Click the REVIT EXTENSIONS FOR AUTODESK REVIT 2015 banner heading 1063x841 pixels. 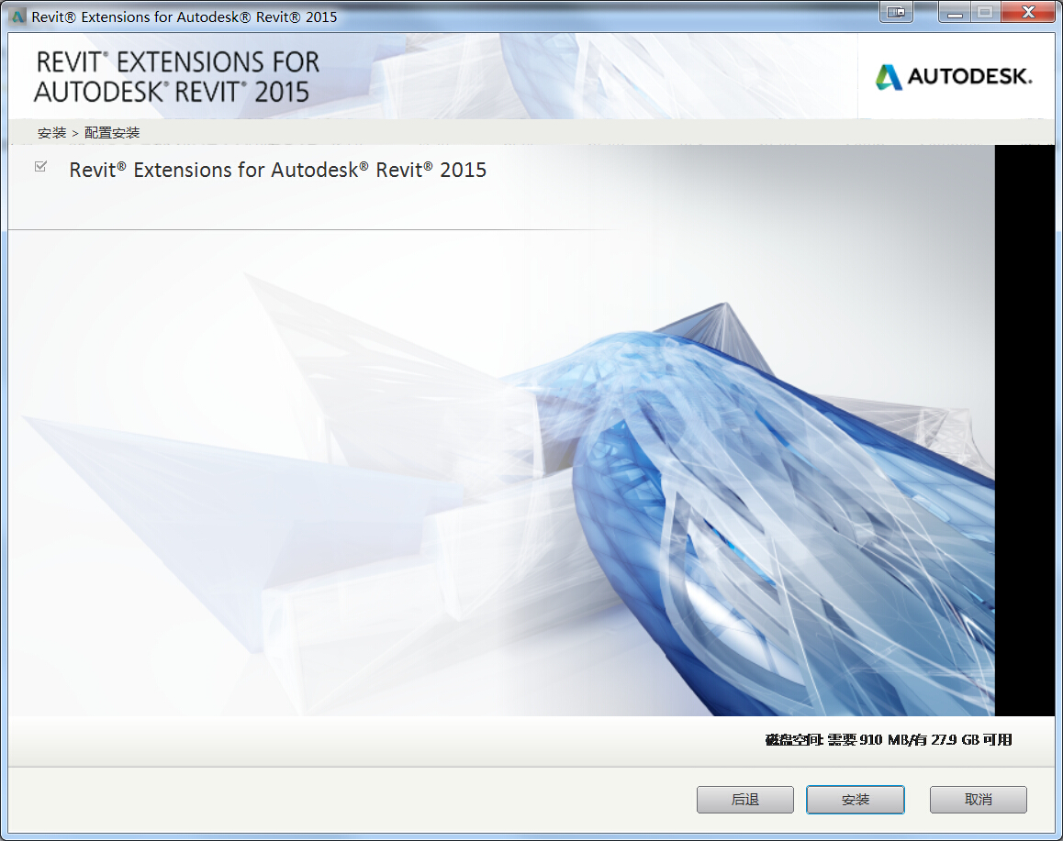pos(176,77)
